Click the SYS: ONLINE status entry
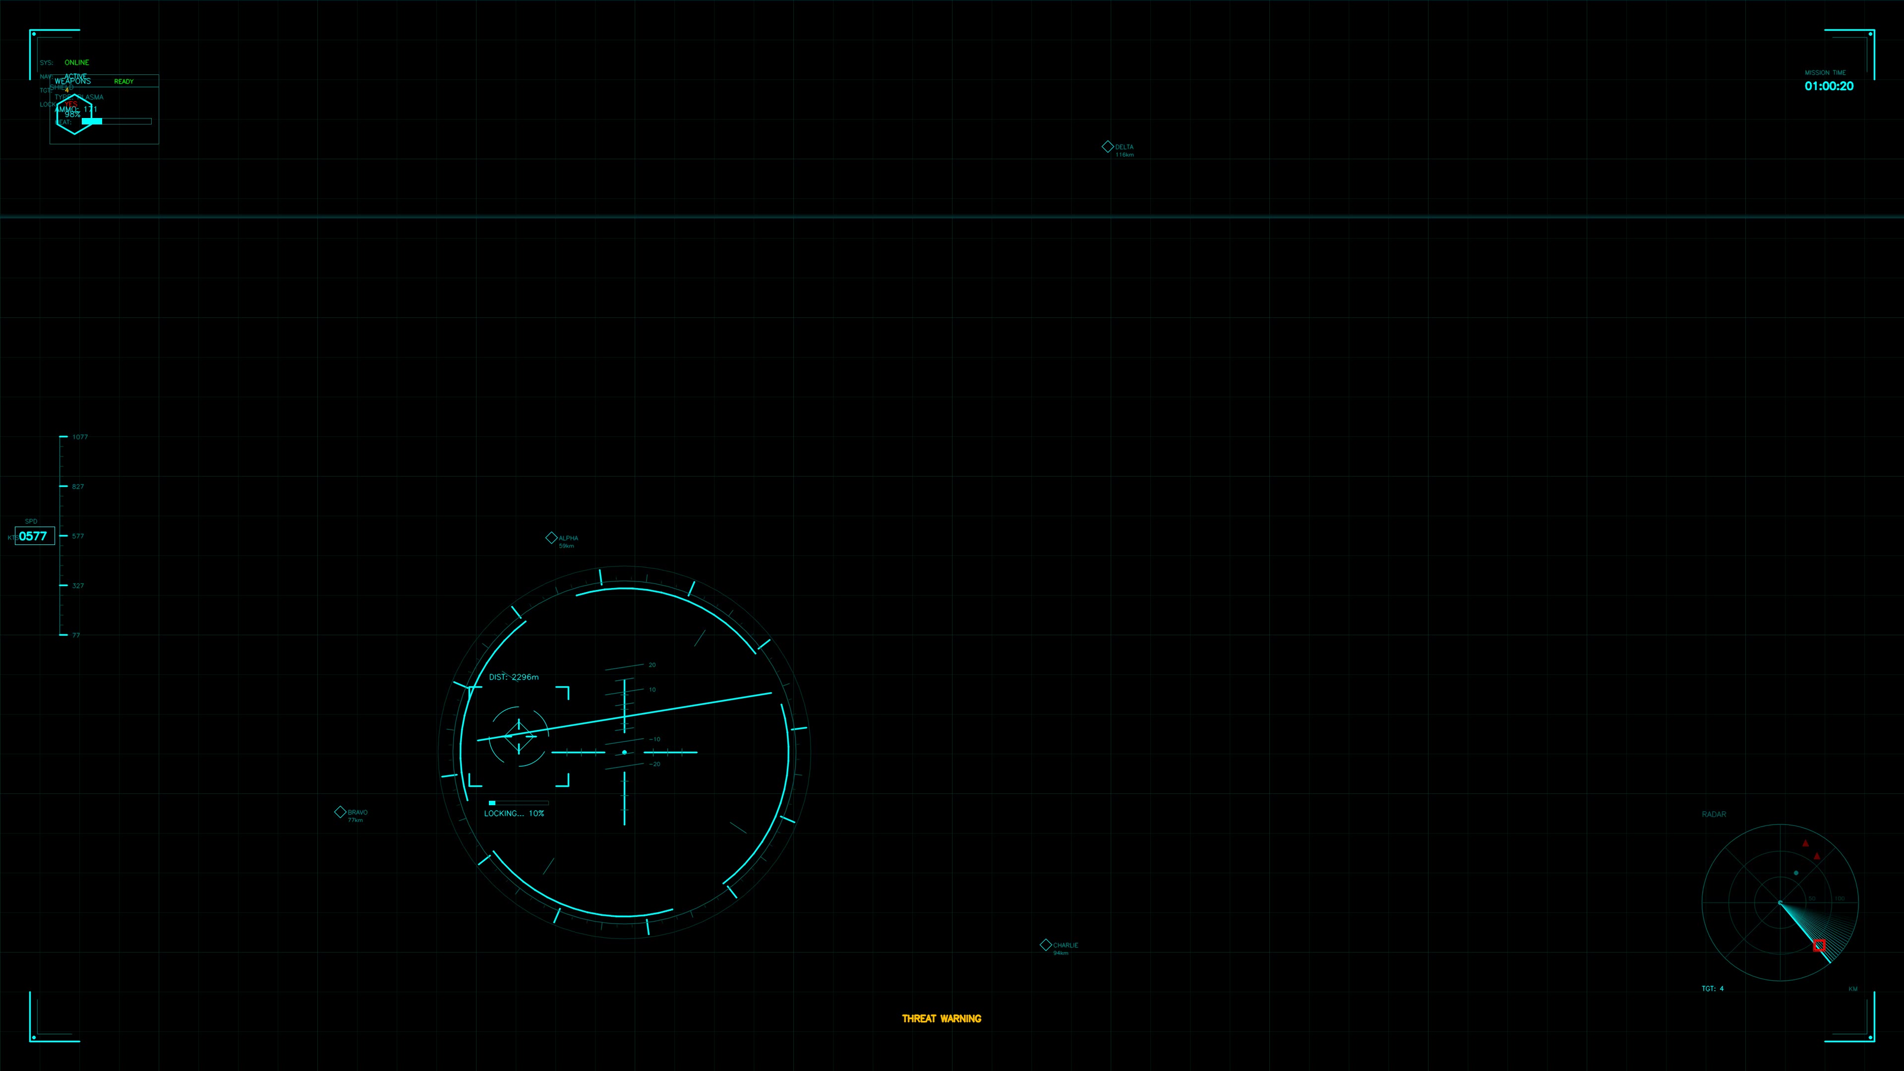Screen dimensions: 1904x1071 coord(76,62)
